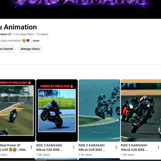Click the Suku Animation channel name heading
Screen dimensions: 161x161
(18, 27)
